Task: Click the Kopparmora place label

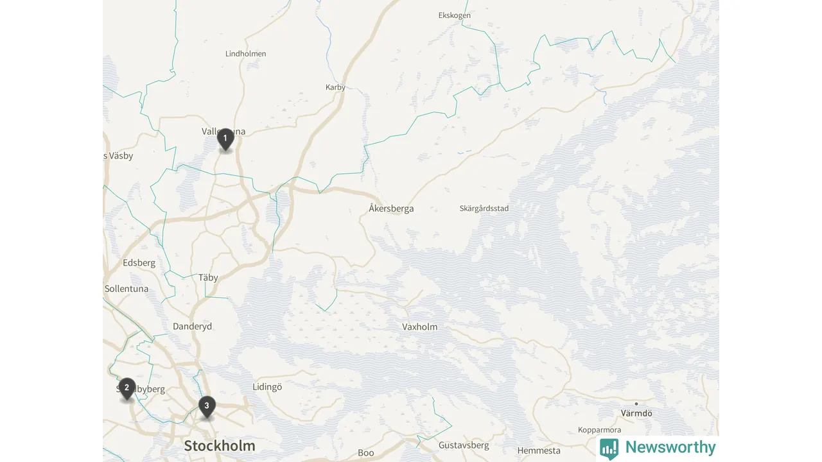Action: pos(600,430)
